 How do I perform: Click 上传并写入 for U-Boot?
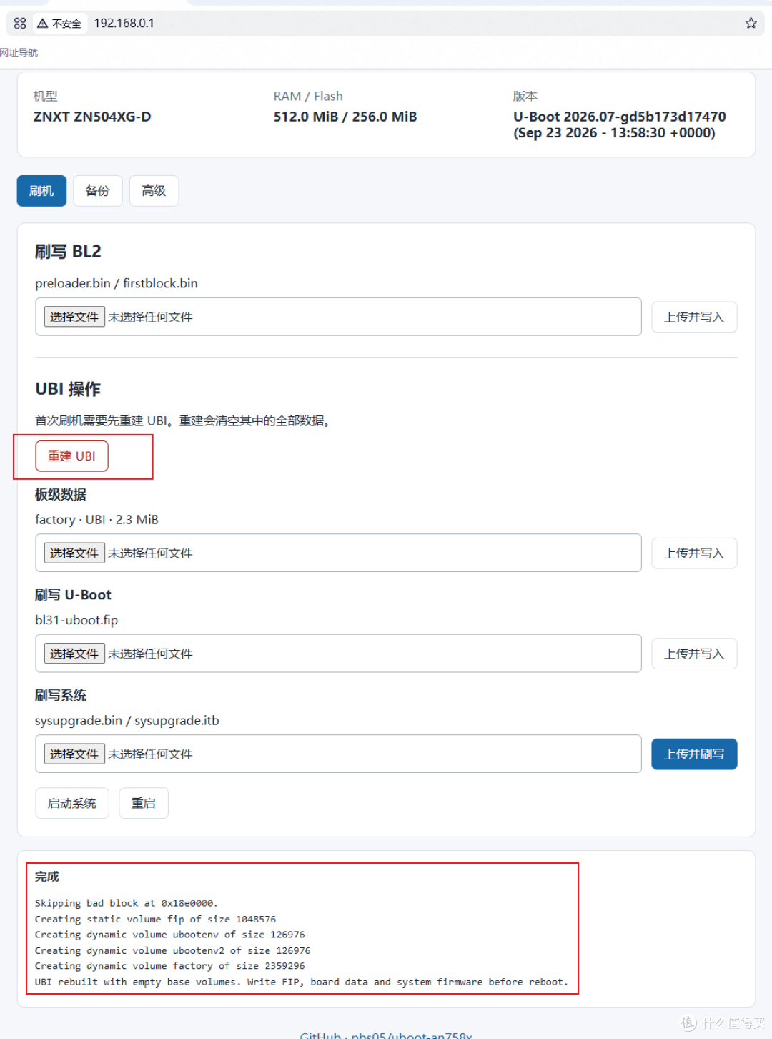click(694, 654)
